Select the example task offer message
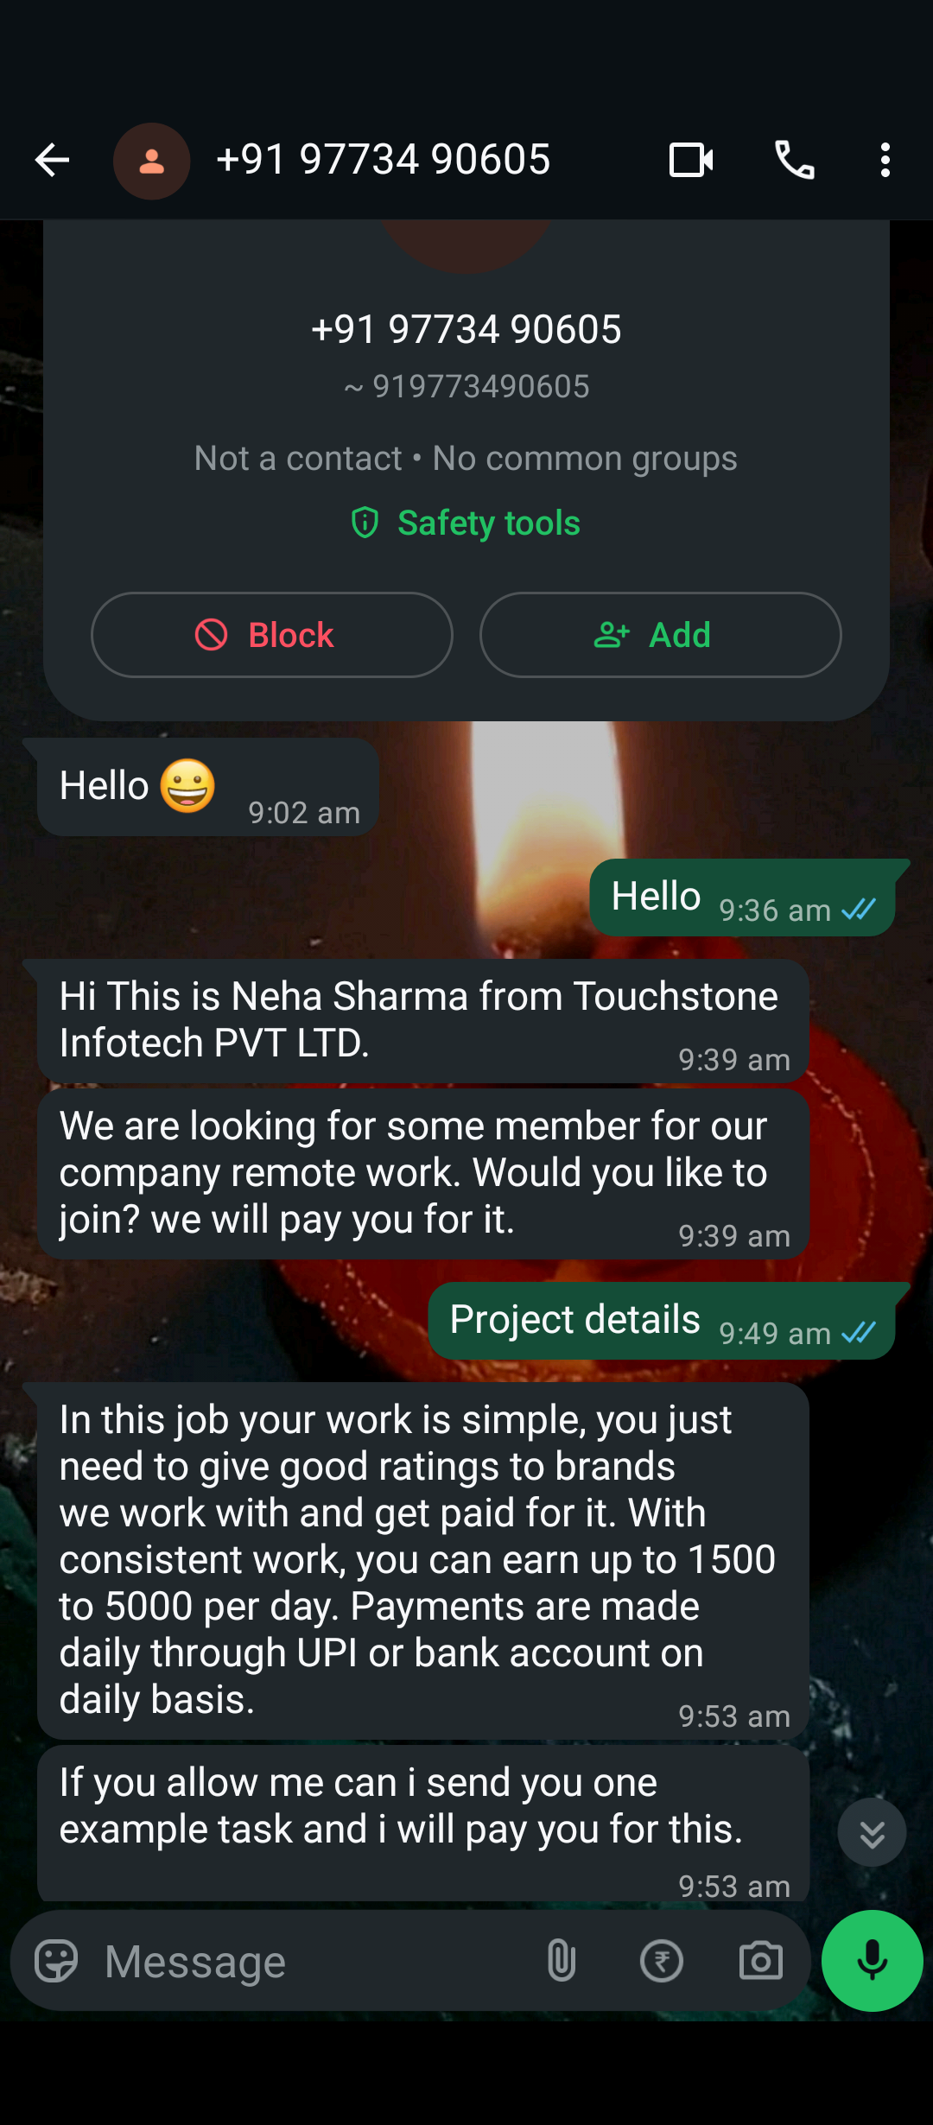Screen dimensions: 933x2125 pyautogui.click(x=423, y=1823)
